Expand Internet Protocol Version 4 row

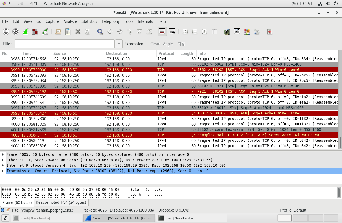(x=3, y=165)
